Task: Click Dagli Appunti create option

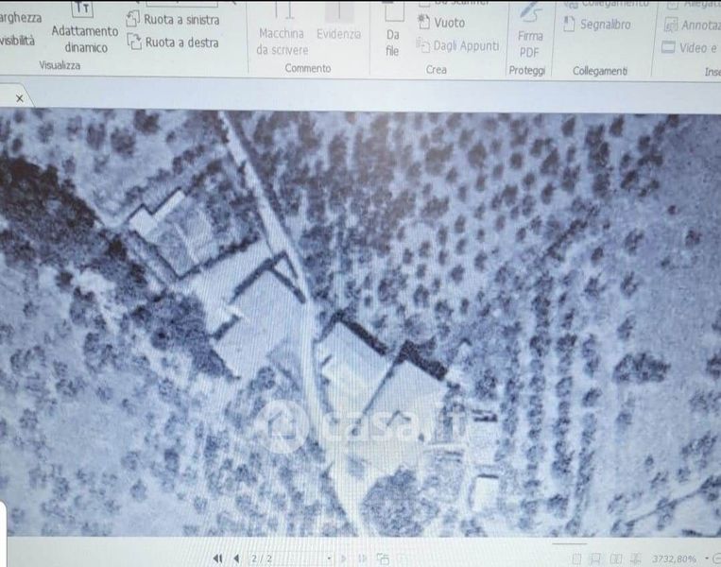Action: [x=456, y=45]
